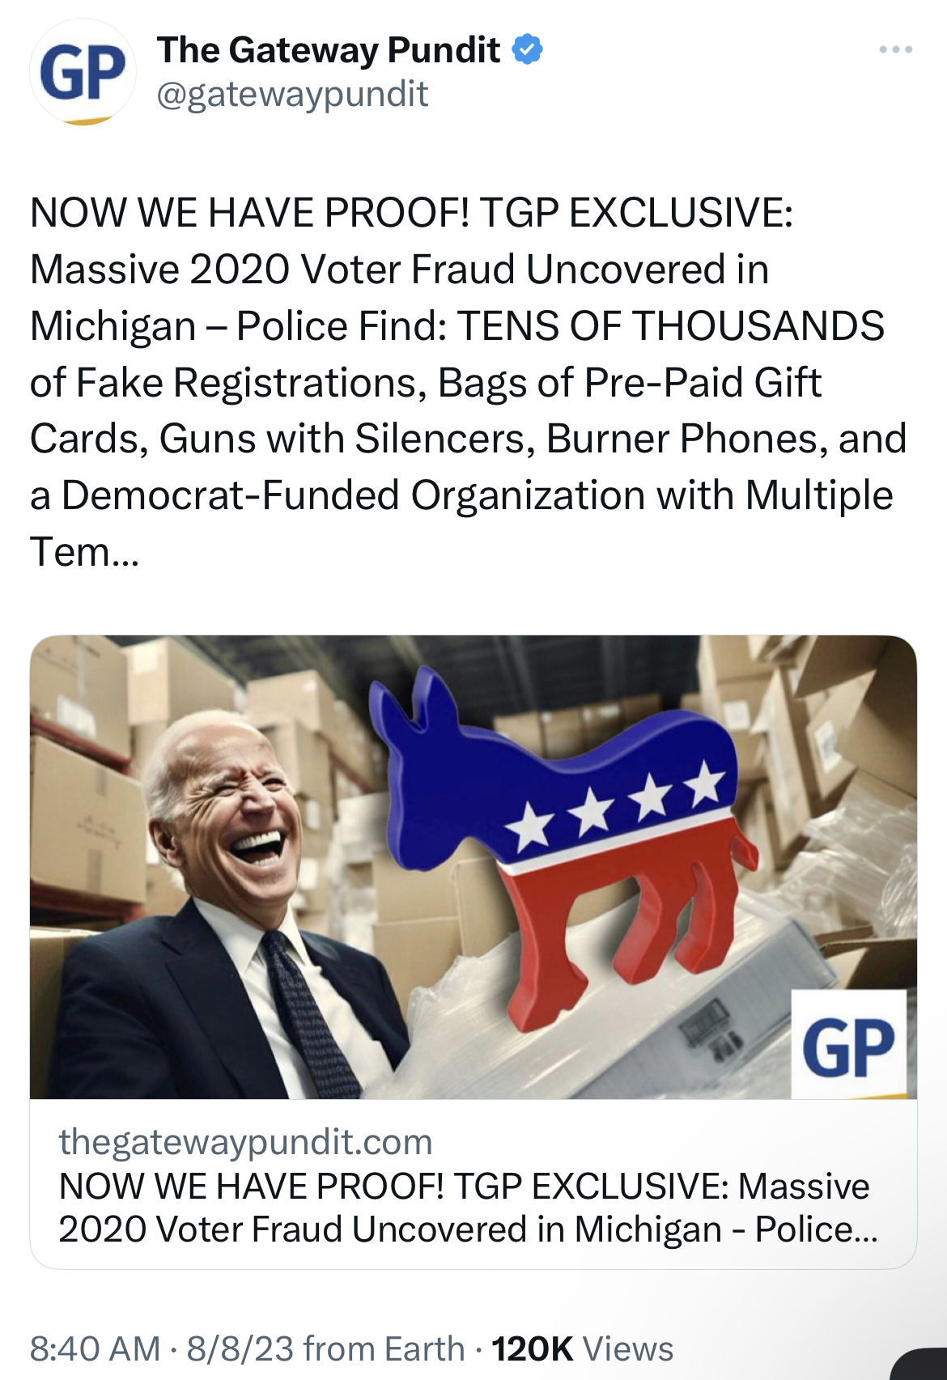
Task: Click the 8:40 AM timestamp
Action: coord(95,1349)
